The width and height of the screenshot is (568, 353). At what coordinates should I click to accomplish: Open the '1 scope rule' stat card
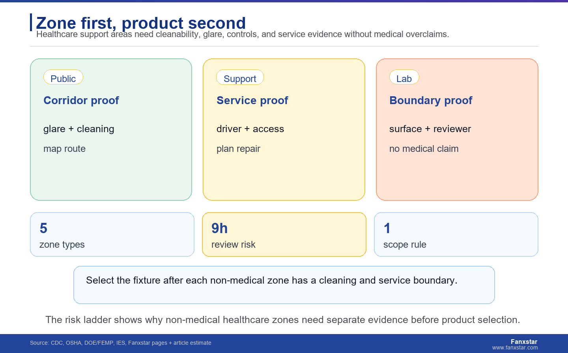(456, 235)
